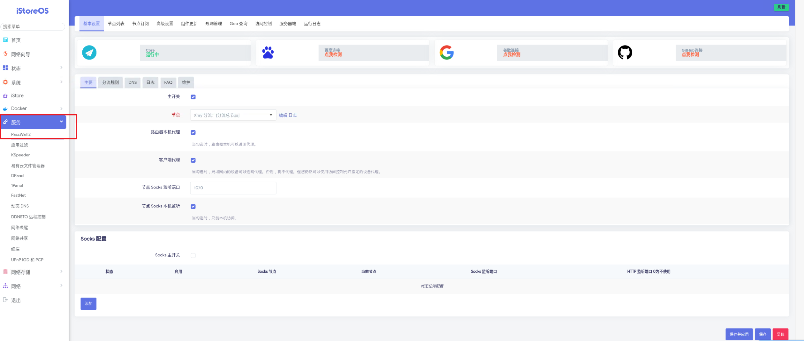Open the 网络向导 sidebar icon
The height and width of the screenshot is (341, 804).
pyautogui.click(x=5, y=54)
